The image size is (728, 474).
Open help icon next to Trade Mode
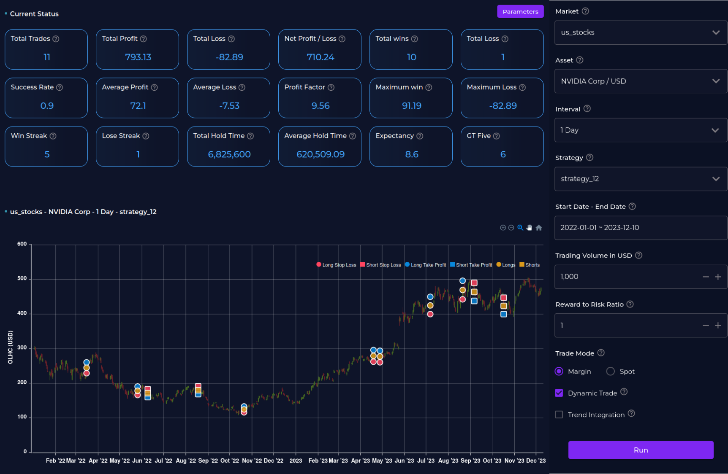click(x=601, y=353)
